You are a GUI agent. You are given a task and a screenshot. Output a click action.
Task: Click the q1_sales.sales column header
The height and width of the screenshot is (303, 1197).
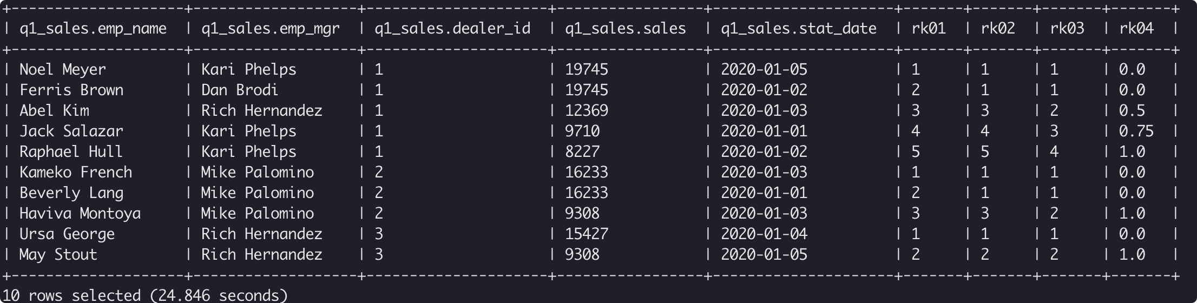click(x=626, y=29)
